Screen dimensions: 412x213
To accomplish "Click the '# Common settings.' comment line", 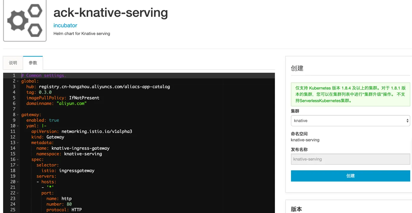I will pyautogui.click(x=44, y=75).
